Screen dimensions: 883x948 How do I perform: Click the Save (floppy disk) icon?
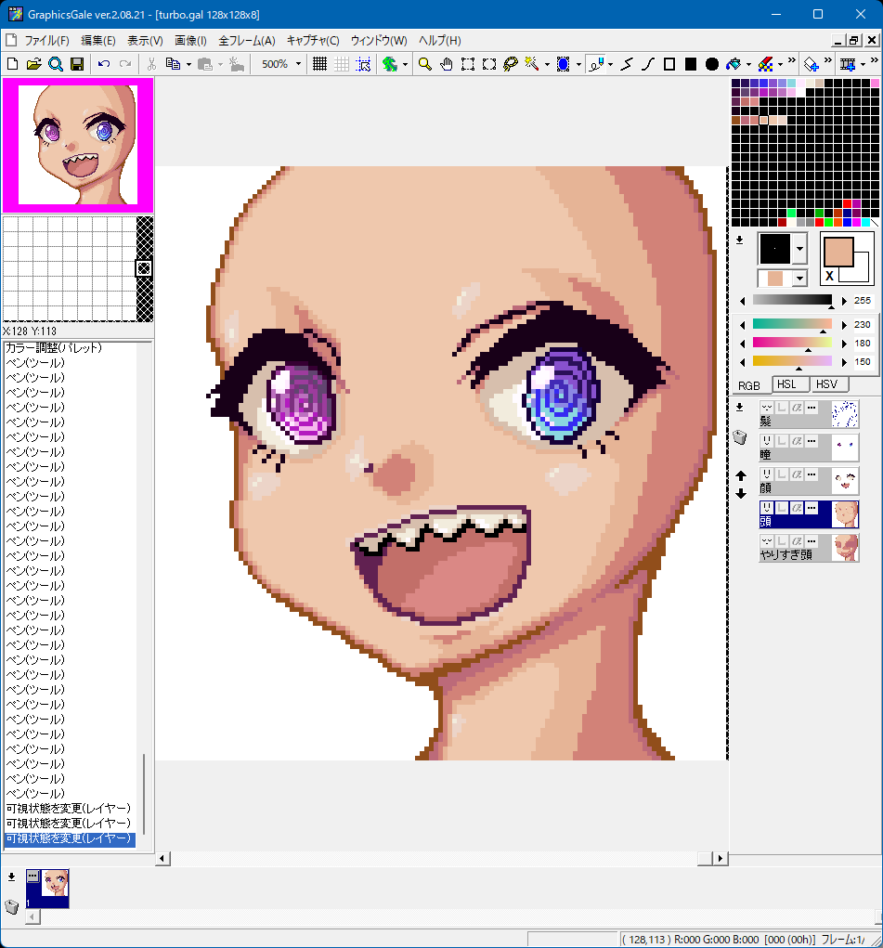[x=77, y=64]
